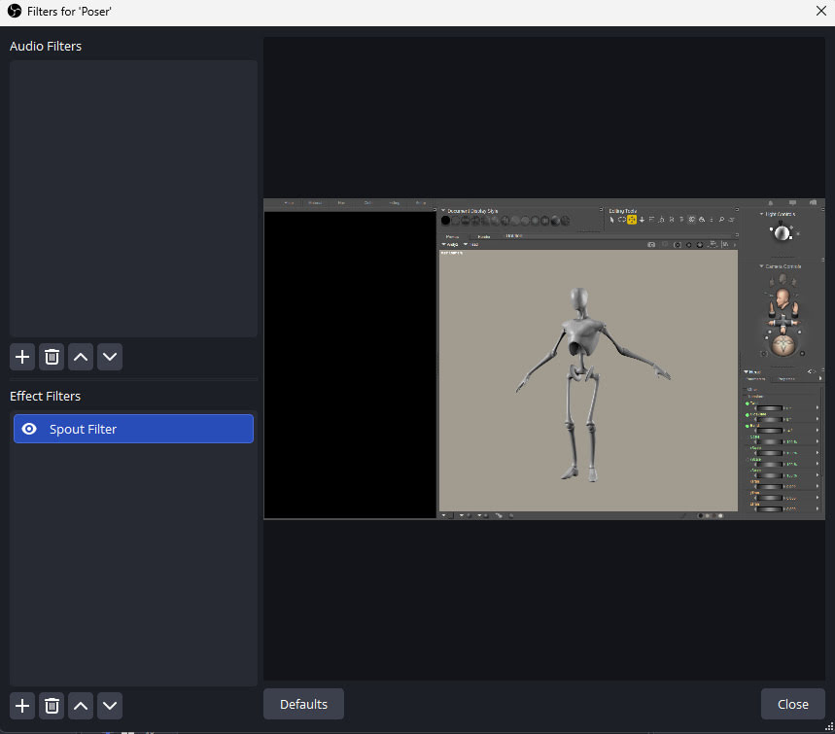Add a new audio filter

[x=22, y=357]
